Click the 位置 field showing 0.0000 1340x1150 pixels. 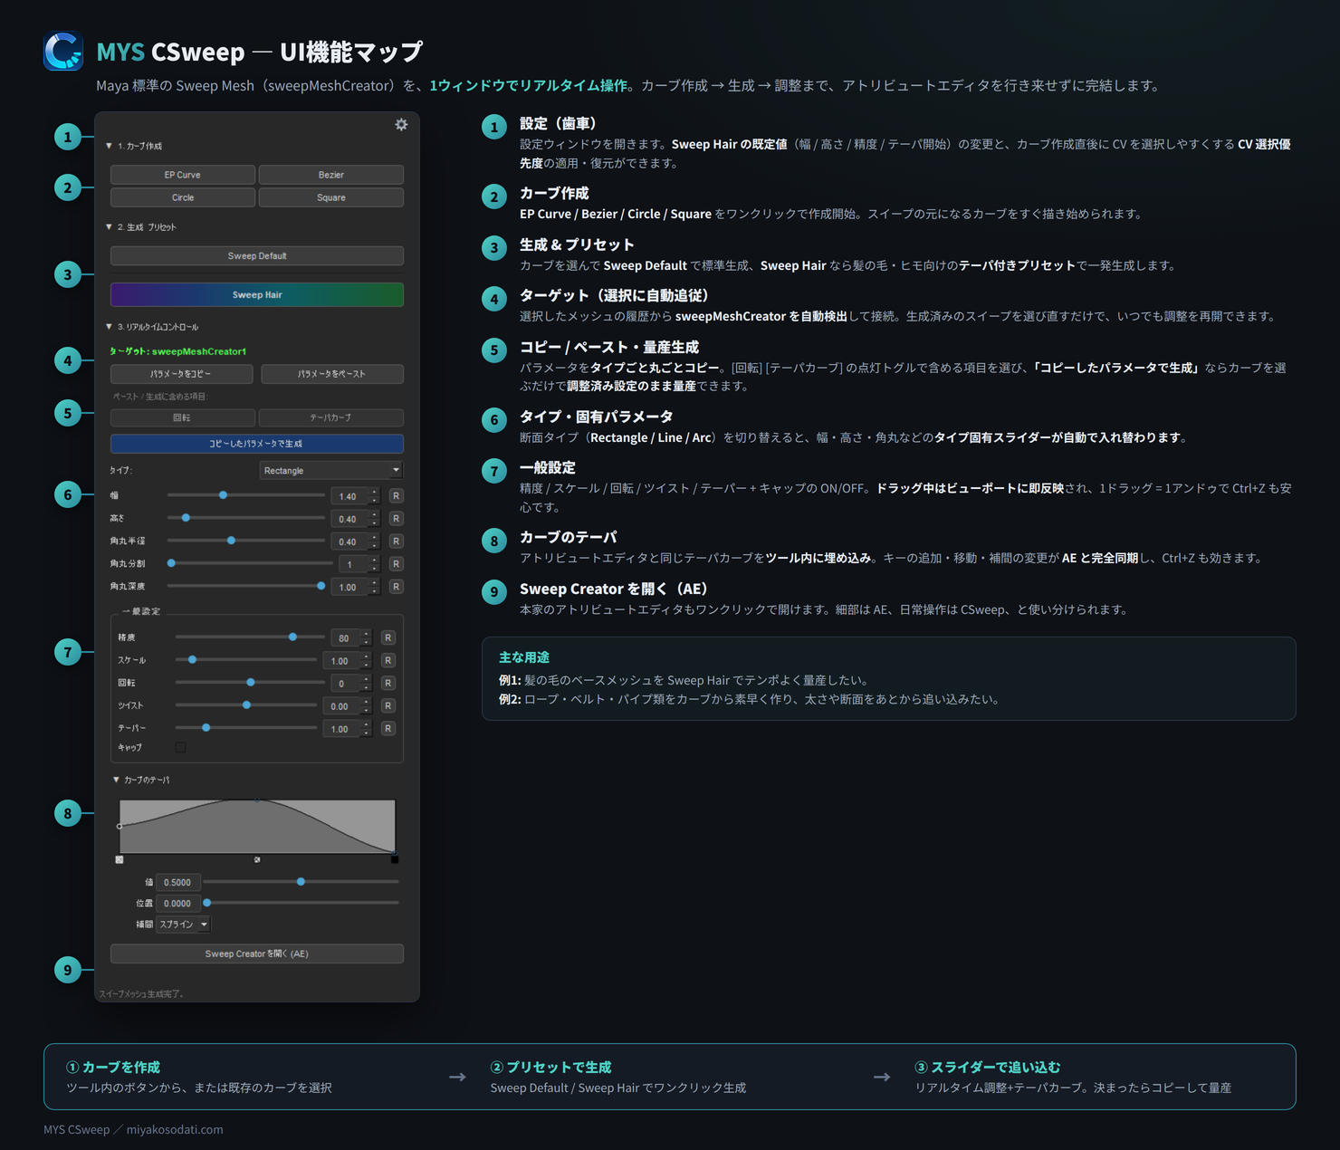tap(177, 904)
